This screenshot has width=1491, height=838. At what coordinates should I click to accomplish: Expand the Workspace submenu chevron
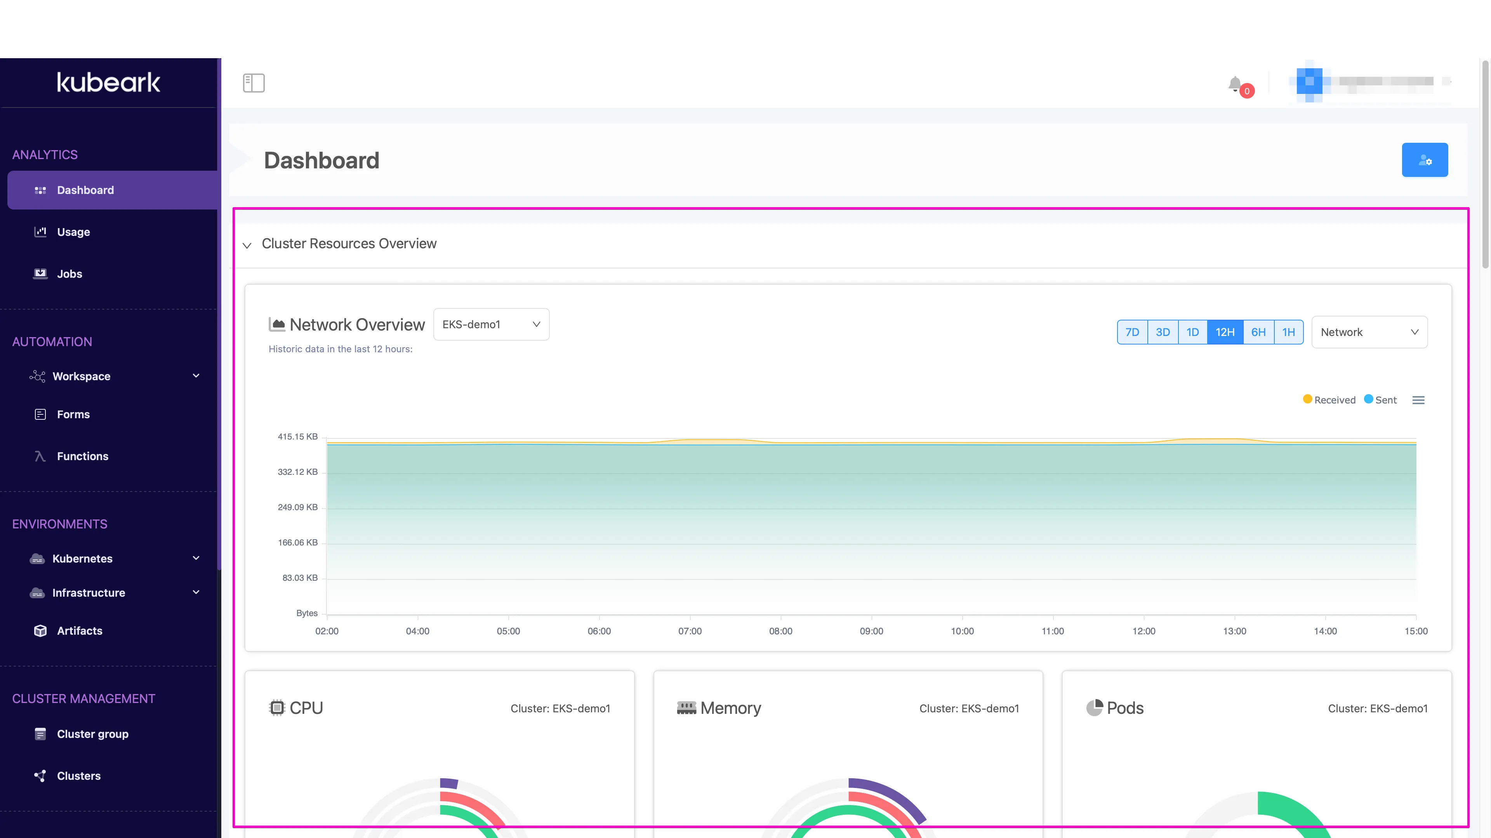(196, 376)
